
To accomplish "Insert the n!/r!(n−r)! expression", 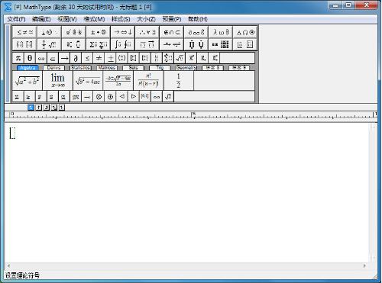I will click(148, 81).
